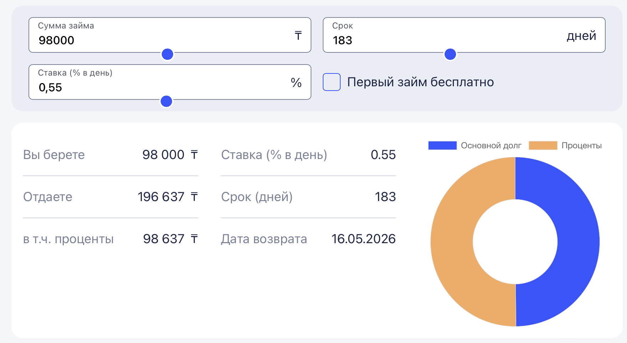Viewport: 627px width, 343px height.
Task: Toggle the blue 'Основной долг' legend swatch
Action: (x=442, y=145)
